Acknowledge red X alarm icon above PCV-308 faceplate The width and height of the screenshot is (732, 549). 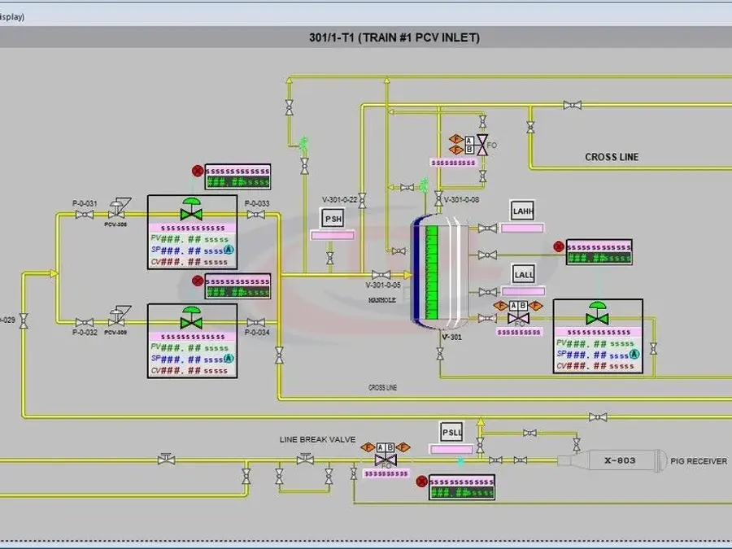click(x=198, y=171)
